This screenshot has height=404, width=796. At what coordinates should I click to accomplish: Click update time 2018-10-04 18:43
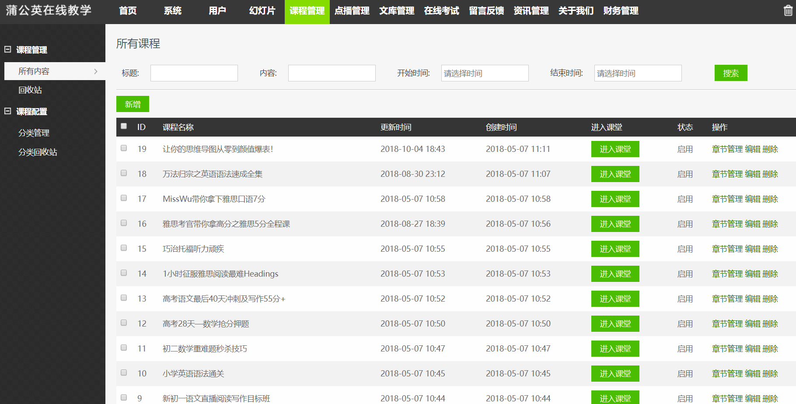coord(413,149)
